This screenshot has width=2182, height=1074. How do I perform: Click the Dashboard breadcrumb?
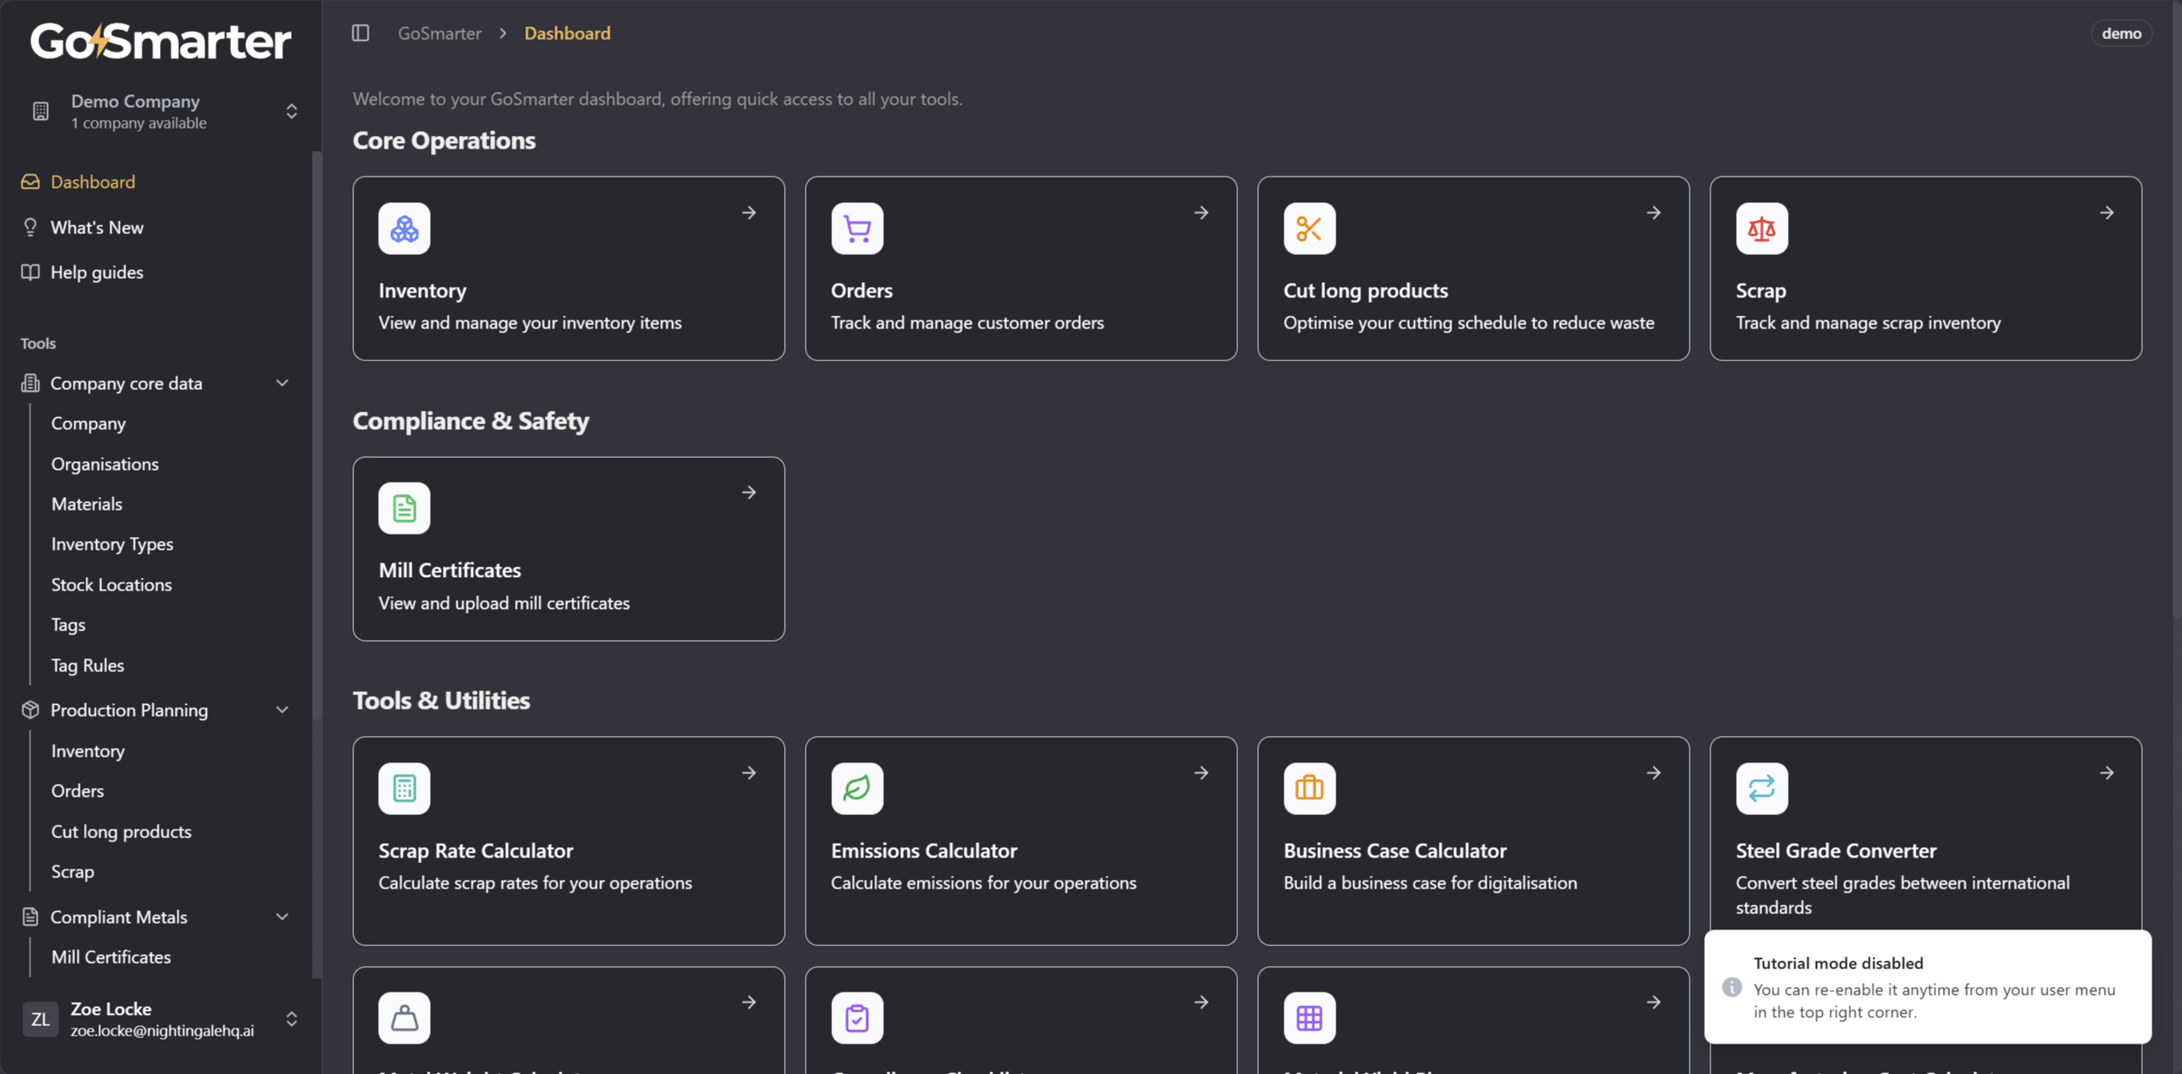tap(567, 33)
